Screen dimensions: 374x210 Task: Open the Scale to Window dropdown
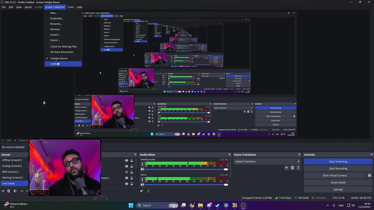pyautogui.click(x=24, y=141)
